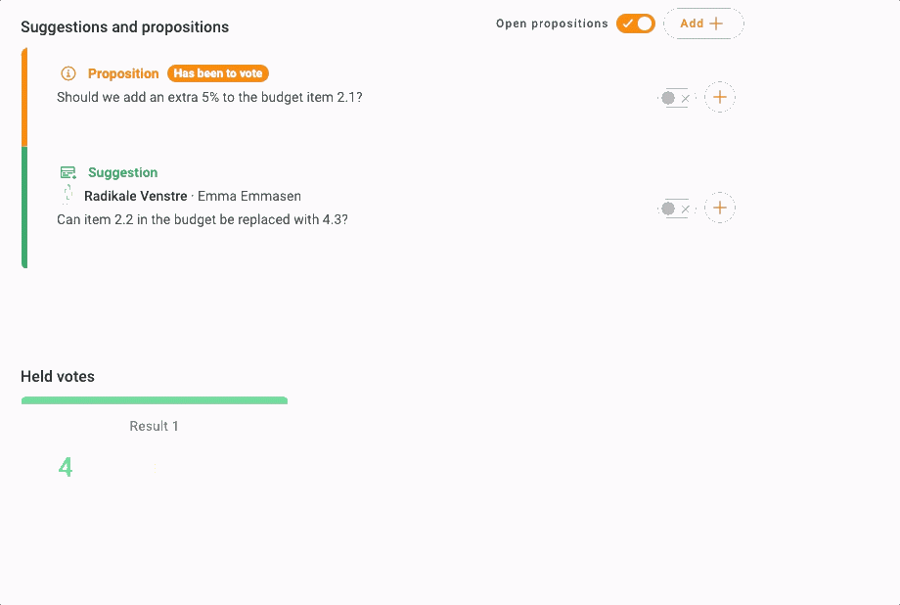Image resolution: width=900 pixels, height=605 pixels.
Task: Select the item 2.2 replacement suggestion text
Action: point(202,219)
